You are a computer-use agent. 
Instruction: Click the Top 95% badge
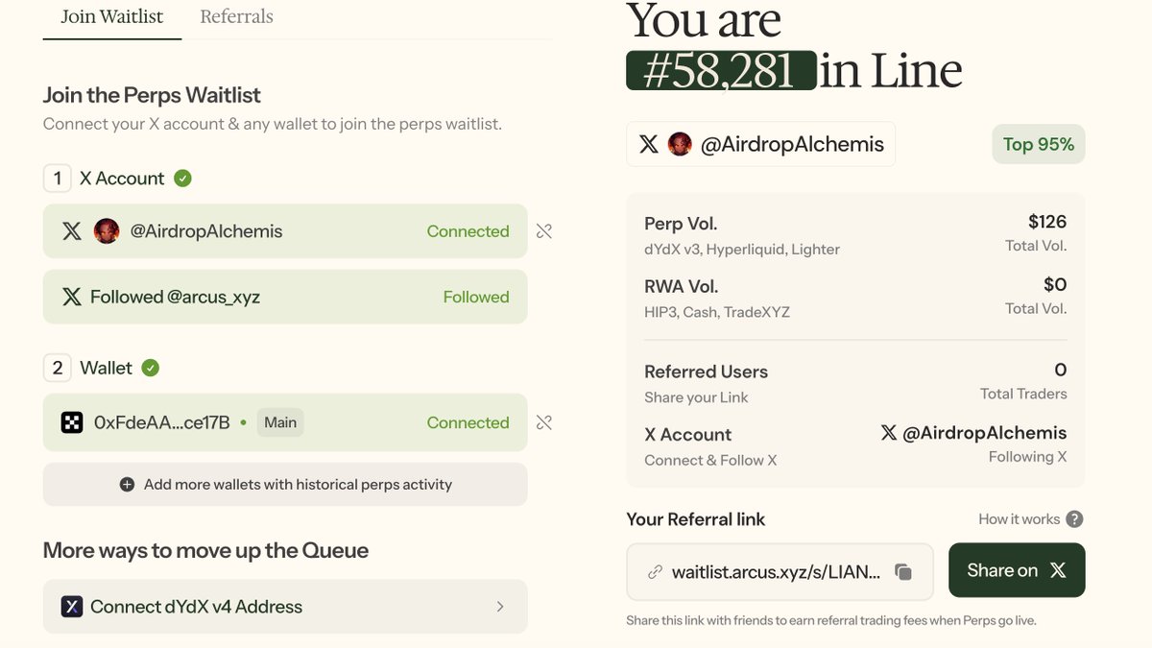click(x=1039, y=144)
